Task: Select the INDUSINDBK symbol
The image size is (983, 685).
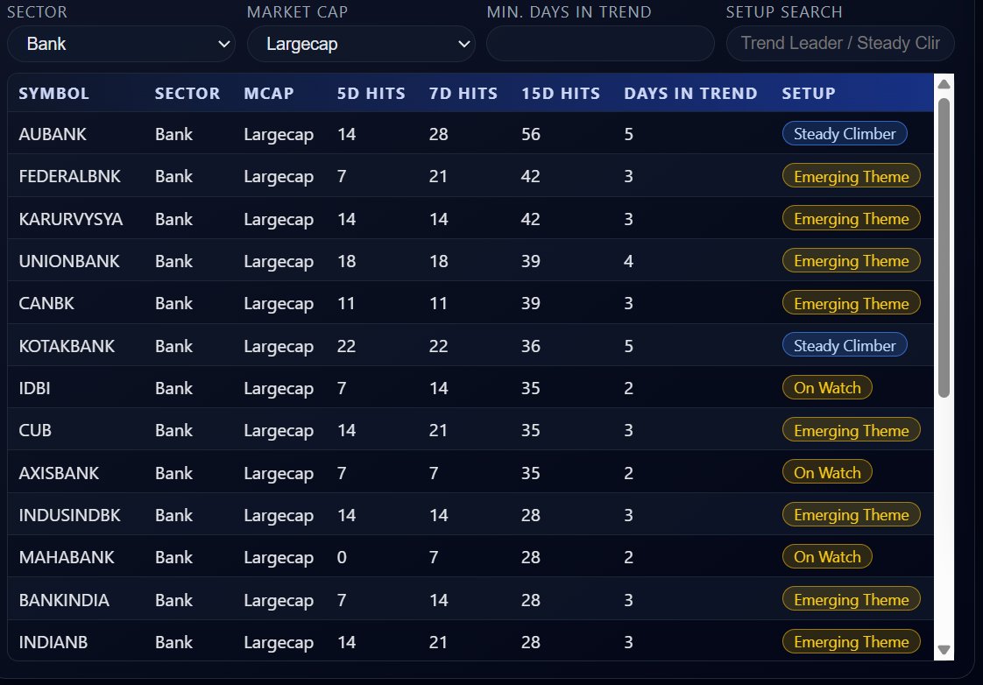Action: 69,515
